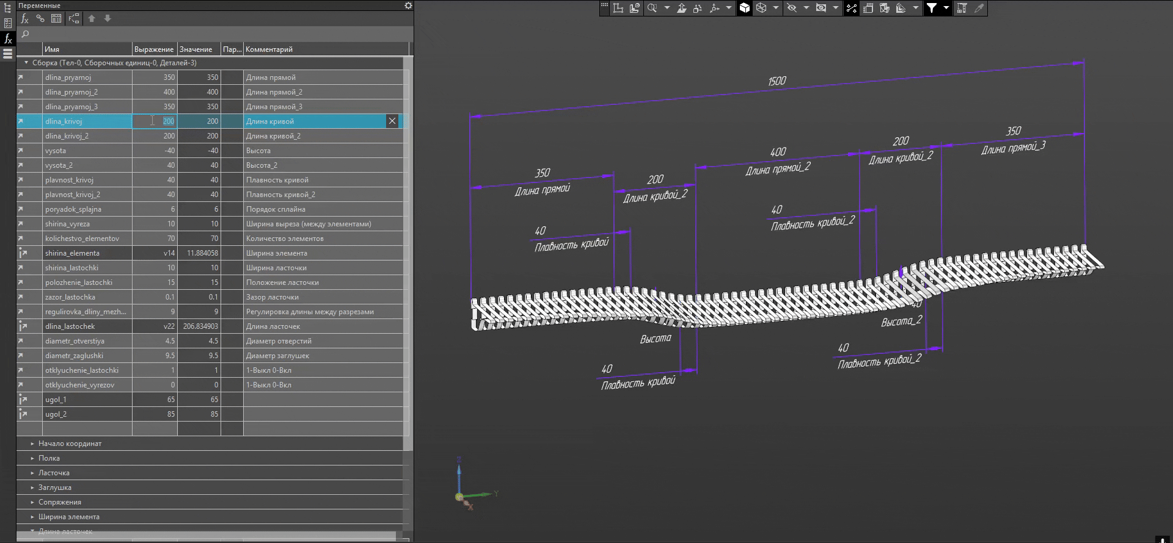Click the variables search field
The width and height of the screenshot is (1173, 543).
tap(214, 34)
